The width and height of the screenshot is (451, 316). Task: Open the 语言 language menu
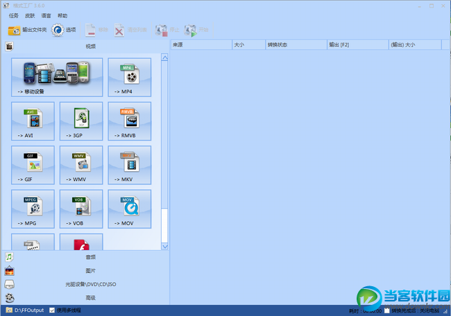click(46, 15)
